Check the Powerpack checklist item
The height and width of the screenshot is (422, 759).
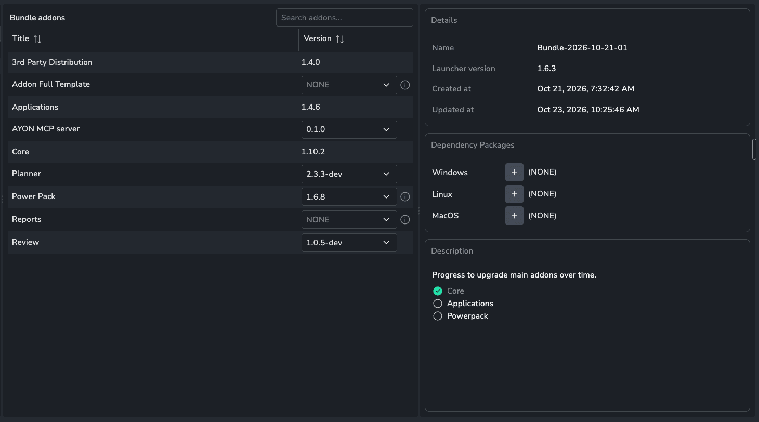point(438,316)
